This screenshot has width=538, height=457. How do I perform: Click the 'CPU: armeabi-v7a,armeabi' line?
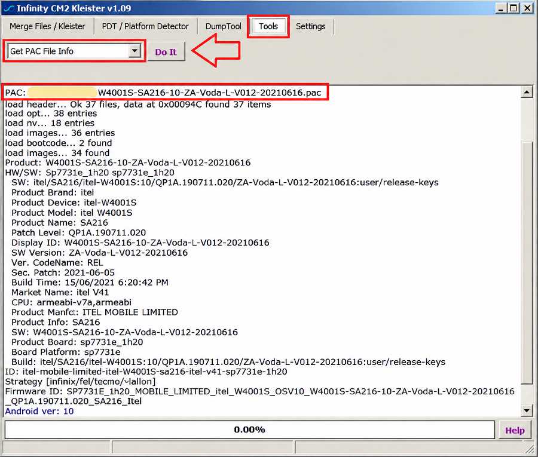(71, 302)
